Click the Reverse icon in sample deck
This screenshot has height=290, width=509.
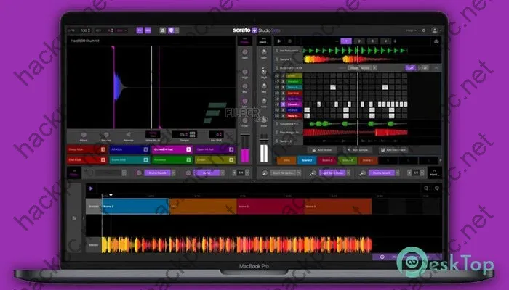[x=128, y=135]
